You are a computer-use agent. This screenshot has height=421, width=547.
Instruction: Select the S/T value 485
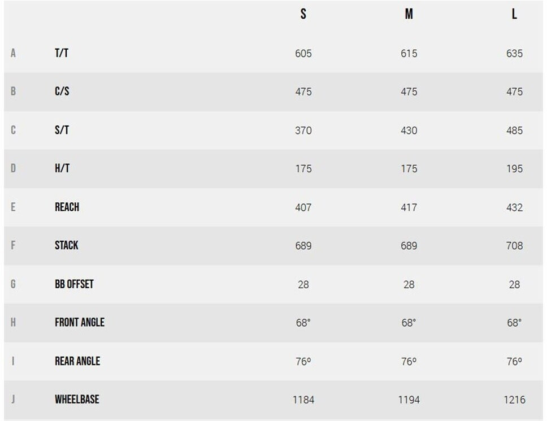pyautogui.click(x=514, y=131)
